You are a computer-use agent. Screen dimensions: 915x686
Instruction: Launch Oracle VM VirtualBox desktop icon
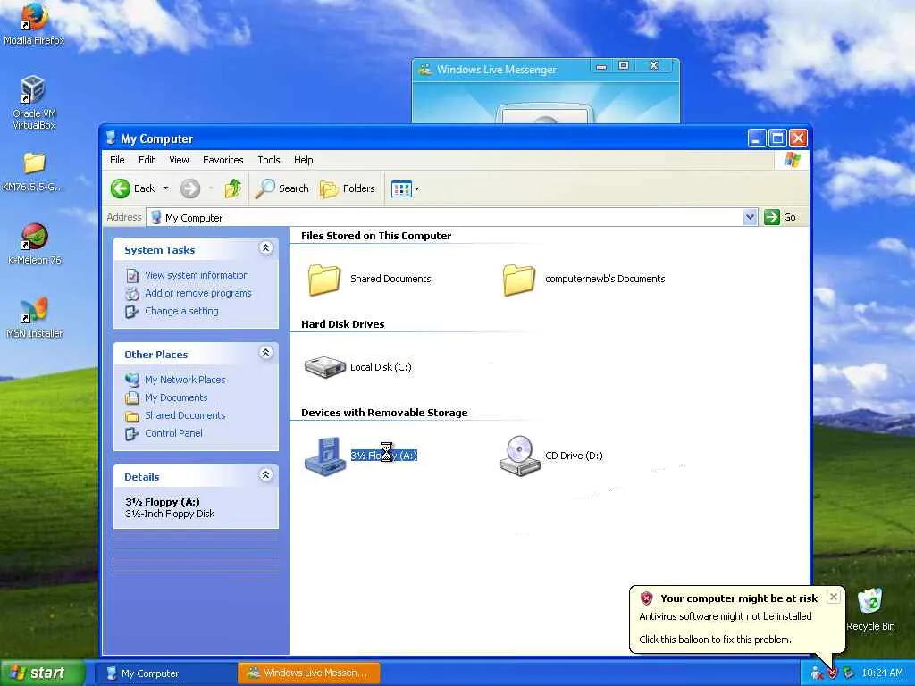coord(33,102)
